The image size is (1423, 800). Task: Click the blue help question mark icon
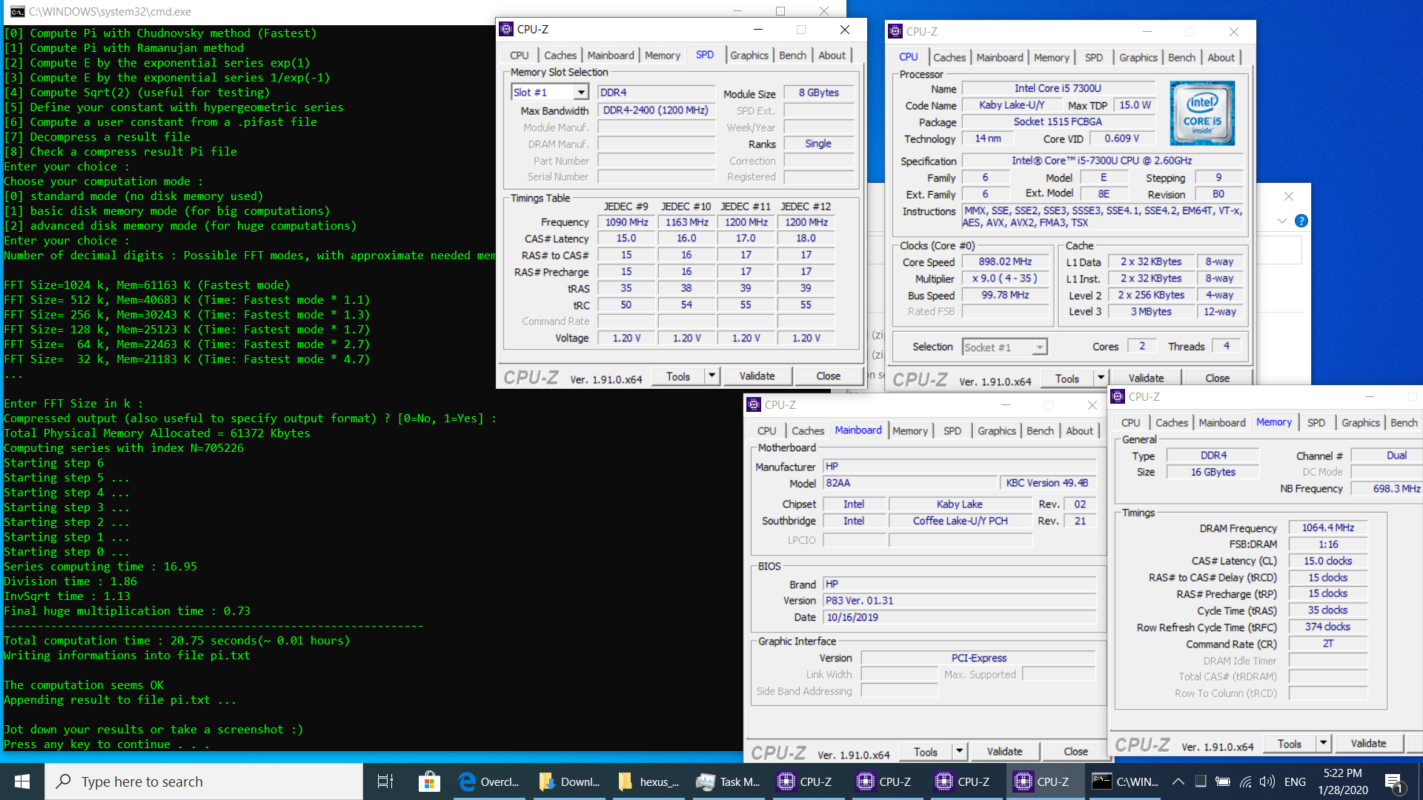pos(1301,221)
